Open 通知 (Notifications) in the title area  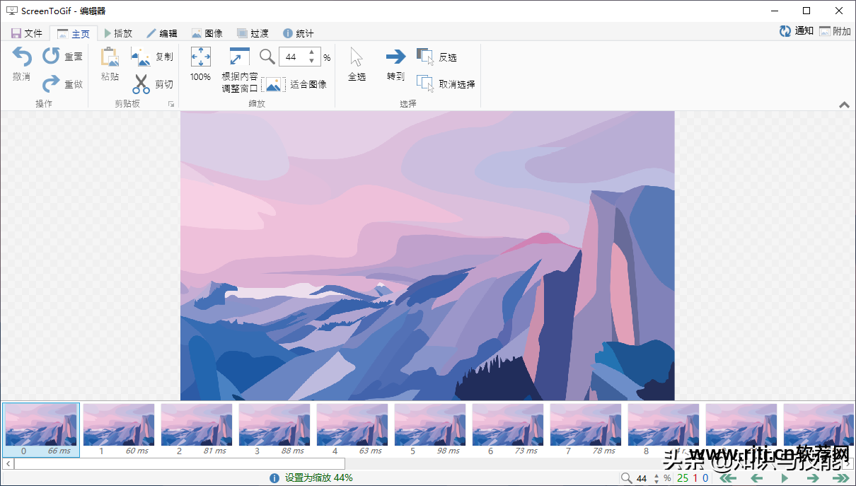[797, 31]
